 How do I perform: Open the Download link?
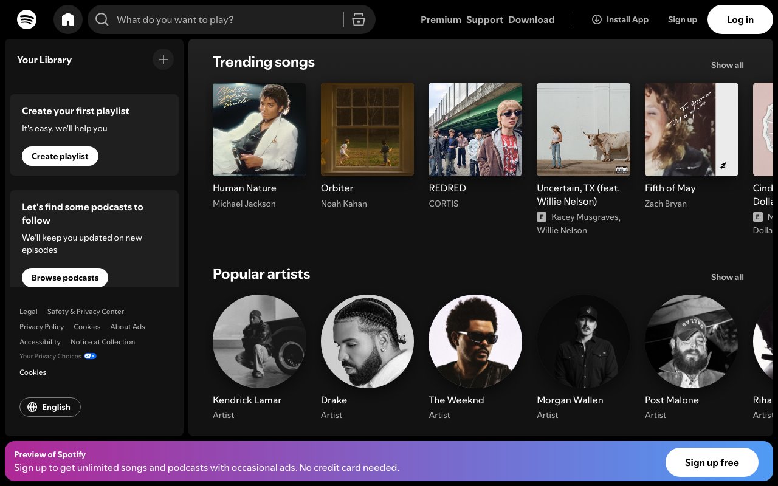[531, 19]
